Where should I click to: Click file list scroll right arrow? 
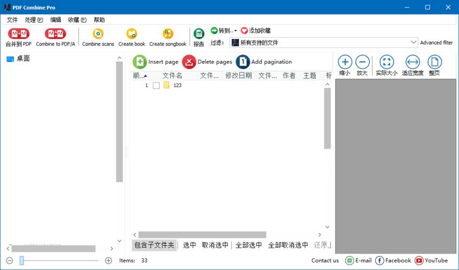point(320,234)
